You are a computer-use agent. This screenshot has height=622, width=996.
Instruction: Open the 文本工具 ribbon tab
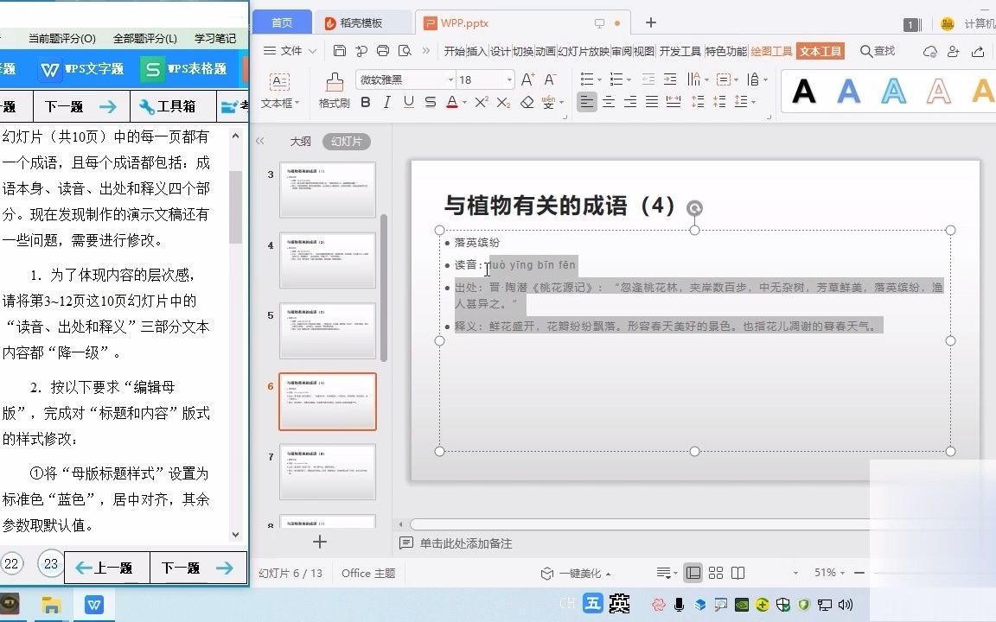[820, 51]
